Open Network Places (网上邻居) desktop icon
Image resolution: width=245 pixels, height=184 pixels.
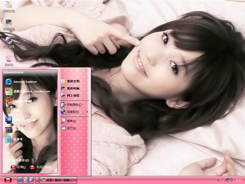tap(9, 42)
